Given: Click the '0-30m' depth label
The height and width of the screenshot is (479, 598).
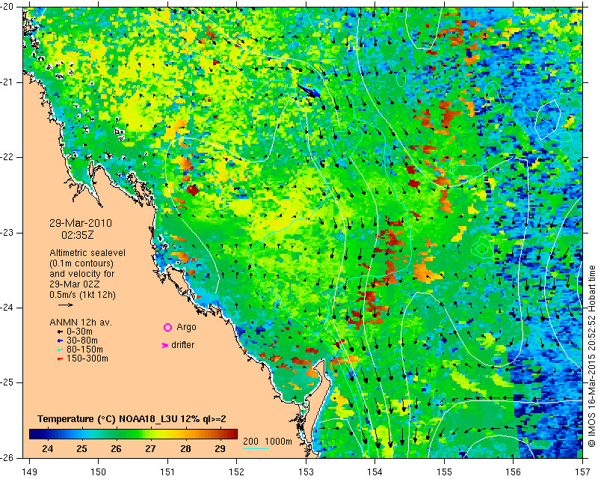Looking at the screenshot, I should click(x=79, y=332).
